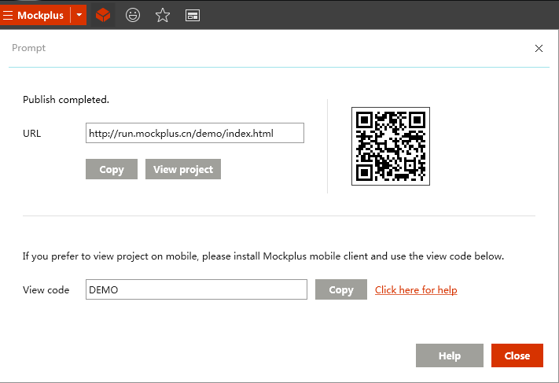The width and height of the screenshot is (559, 383).
Task: Click the Mockplus logo text
Action: coord(40,15)
